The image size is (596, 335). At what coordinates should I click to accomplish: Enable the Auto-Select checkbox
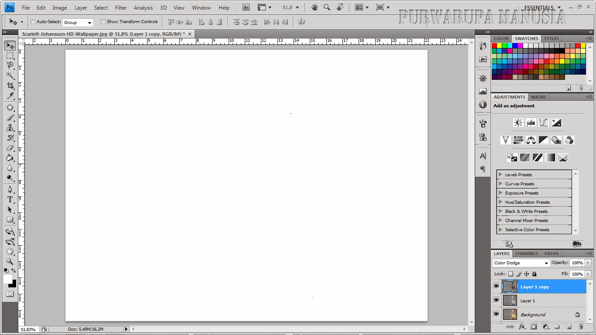[33, 21]
